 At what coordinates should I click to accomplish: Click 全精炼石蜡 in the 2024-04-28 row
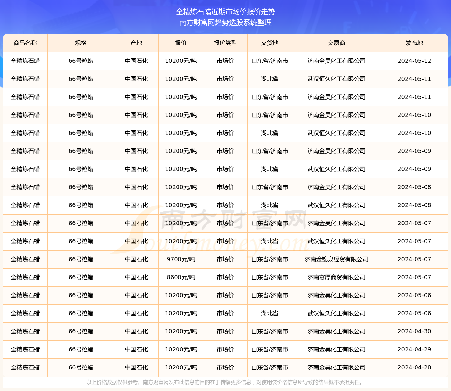click(x=25, y=367)
